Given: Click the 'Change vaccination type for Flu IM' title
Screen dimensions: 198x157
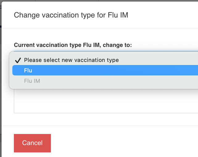Looking at the screenshot, I should pyautogui.click(x=71, y=15).
